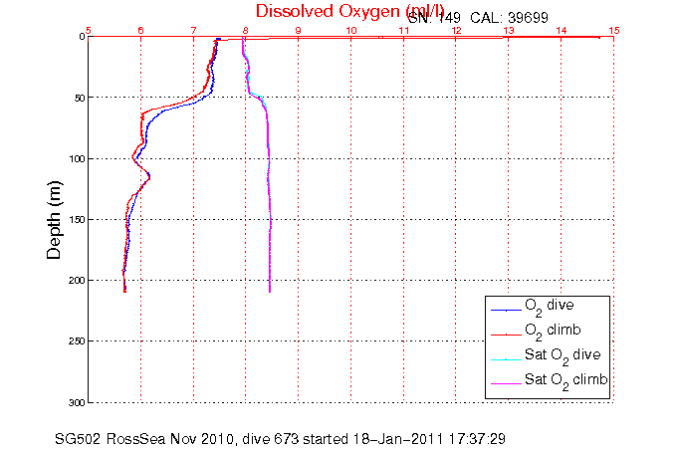Click x-axis tick label 13
This screenshot has height=452, width=678.
(x=509, y=30)
